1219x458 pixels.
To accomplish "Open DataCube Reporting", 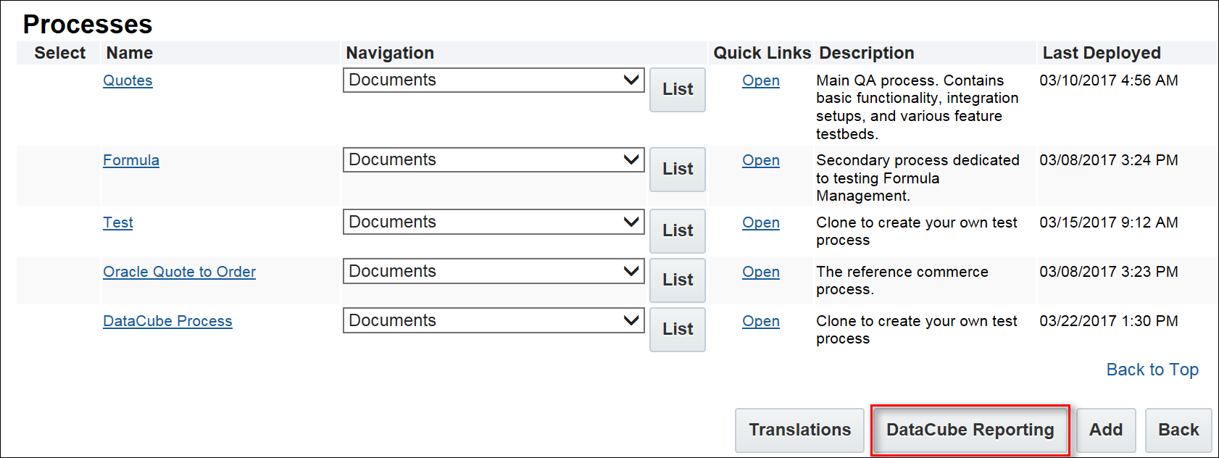I will (x=970, y=430).
